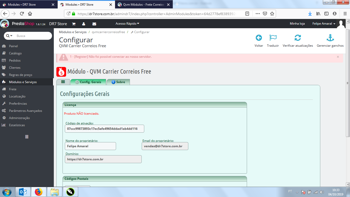The width and height of the screenshot is (350, 197).
Task: Bookmark this page star icon
Action: coord(272,14)
